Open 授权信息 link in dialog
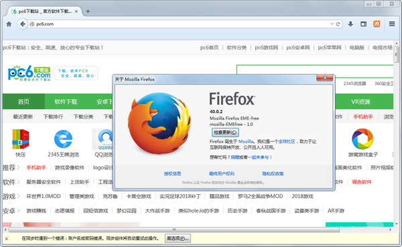 (173, 174)
